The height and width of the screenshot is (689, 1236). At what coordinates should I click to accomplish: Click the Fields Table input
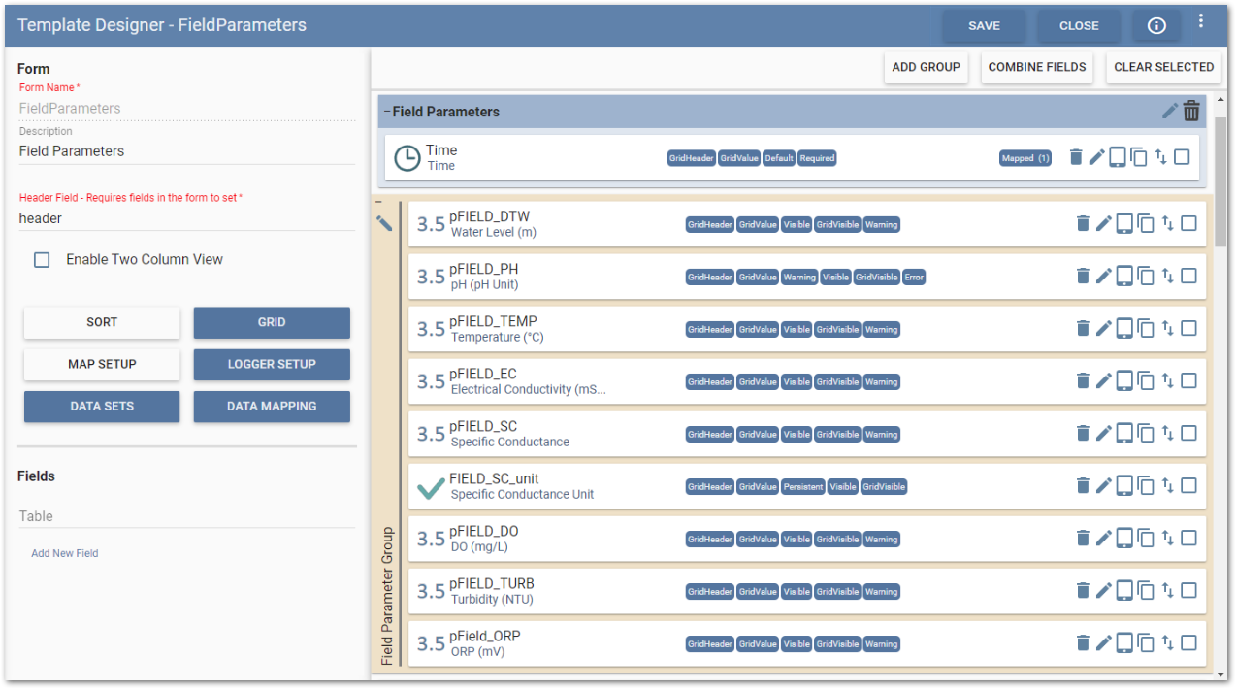(187, 516)
